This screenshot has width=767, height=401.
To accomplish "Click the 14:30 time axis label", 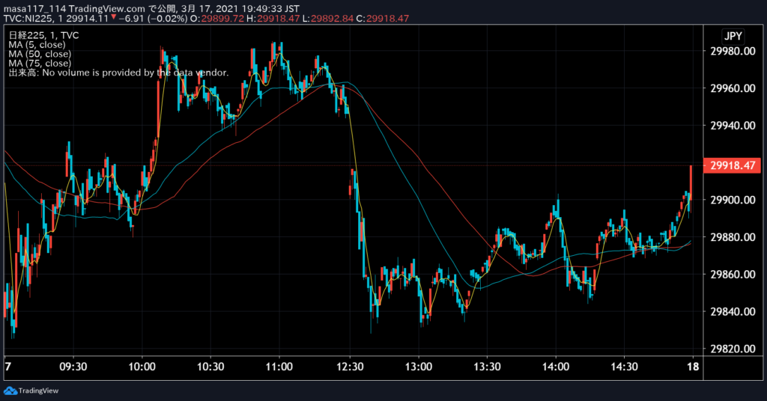I will coord(624,367).
